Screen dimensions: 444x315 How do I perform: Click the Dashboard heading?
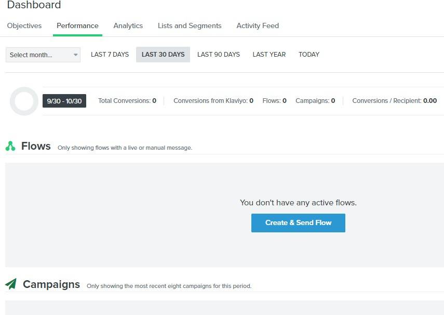coord(34,6)
